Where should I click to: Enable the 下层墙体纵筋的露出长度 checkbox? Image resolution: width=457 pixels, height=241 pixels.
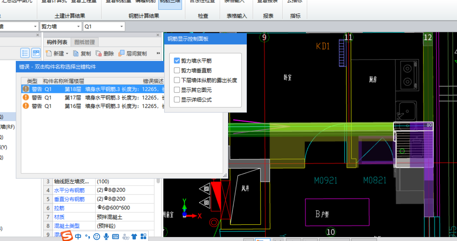coord(177,80)
